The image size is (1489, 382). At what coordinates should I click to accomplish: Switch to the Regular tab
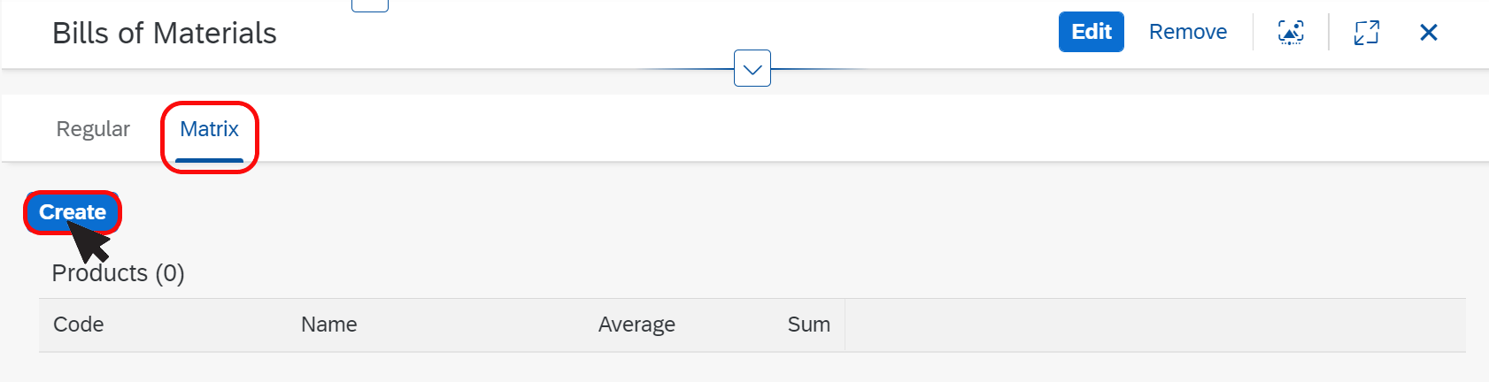point(93,129)
